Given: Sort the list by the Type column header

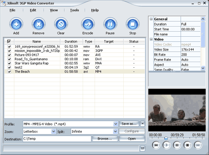Looking at the screenshot, I should click(89, 41).
